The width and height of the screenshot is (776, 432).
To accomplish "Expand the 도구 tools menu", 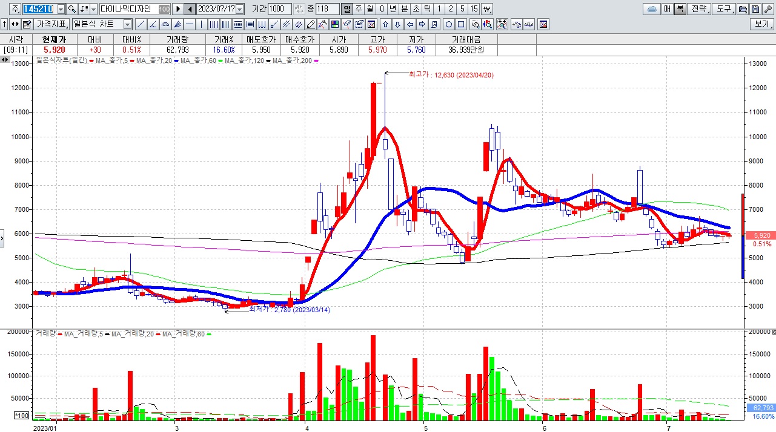I will (x=724, y=9).
